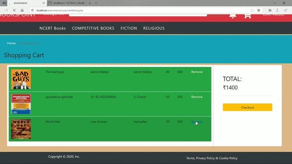292x164 pixels.
Task: Open FICTION category
Action: 129,28
